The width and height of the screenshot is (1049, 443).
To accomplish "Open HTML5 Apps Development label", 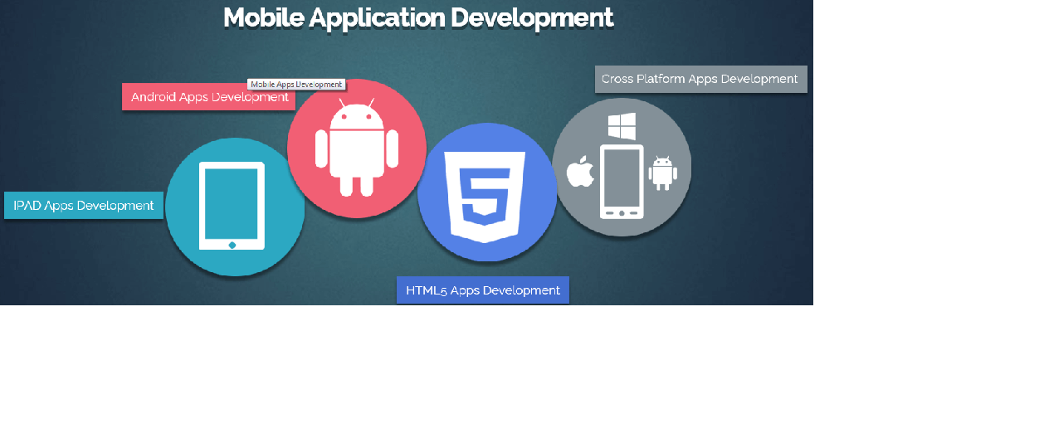I will tap(482, 290).
